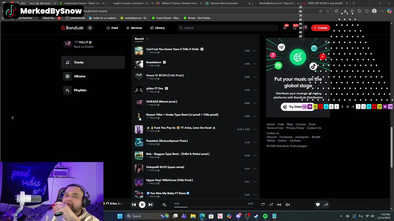394x221 pixels.
Task: Open the Edge browser extensions puzzle icon
Action: [x=336, y=11]
